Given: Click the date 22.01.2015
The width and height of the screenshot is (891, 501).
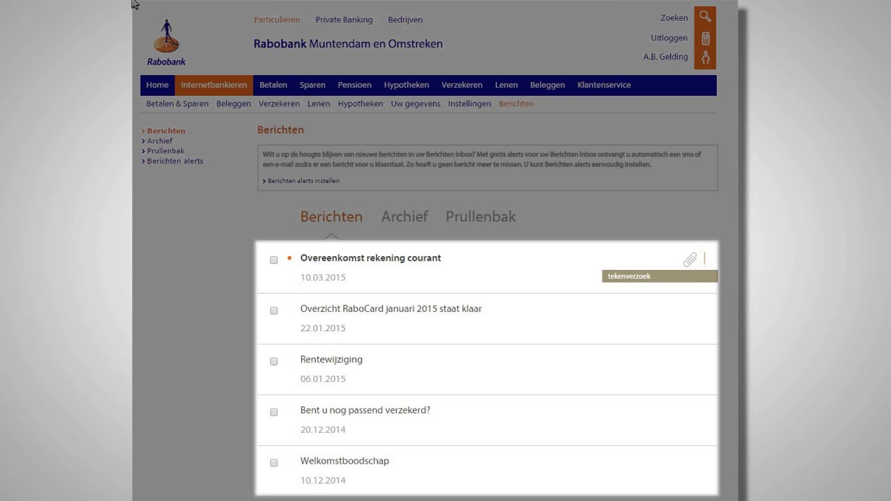Looking at the screenshot, I should point(323,328).
